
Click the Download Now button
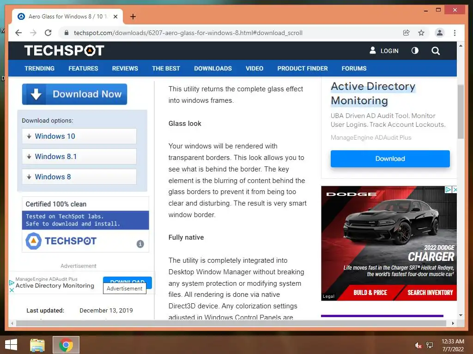click(x=74, y=94)
